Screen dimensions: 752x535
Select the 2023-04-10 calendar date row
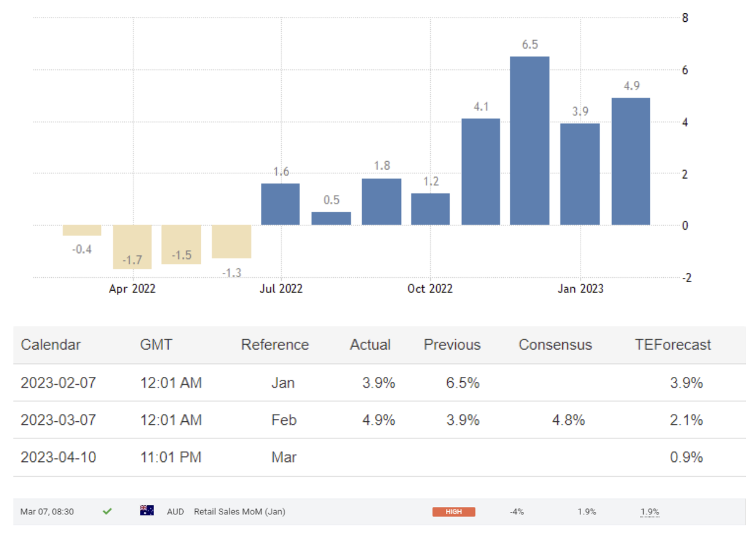pyautogui.click(x=58, y=457)
